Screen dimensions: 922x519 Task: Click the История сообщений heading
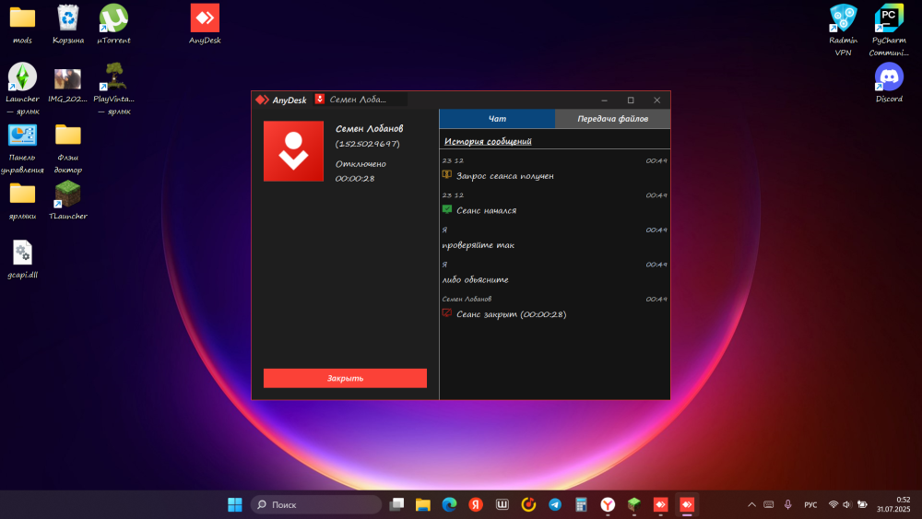click(488, 141)
